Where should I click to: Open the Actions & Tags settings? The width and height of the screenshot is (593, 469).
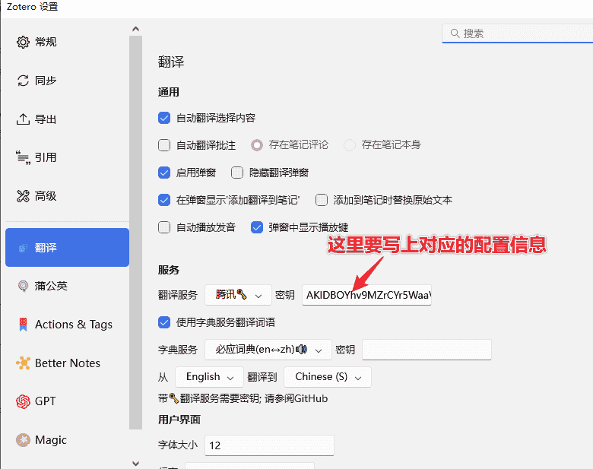68,325
